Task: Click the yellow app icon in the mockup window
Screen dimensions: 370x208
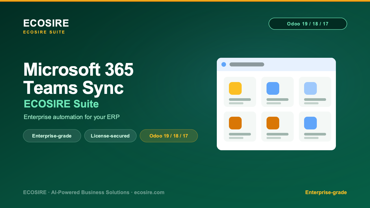Action: click(x=235, y=88)
